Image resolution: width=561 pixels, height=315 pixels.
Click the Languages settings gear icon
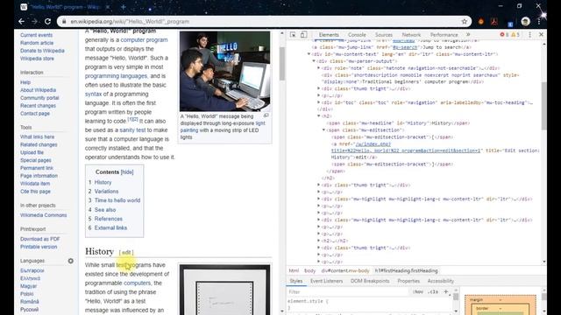point(71,261)
